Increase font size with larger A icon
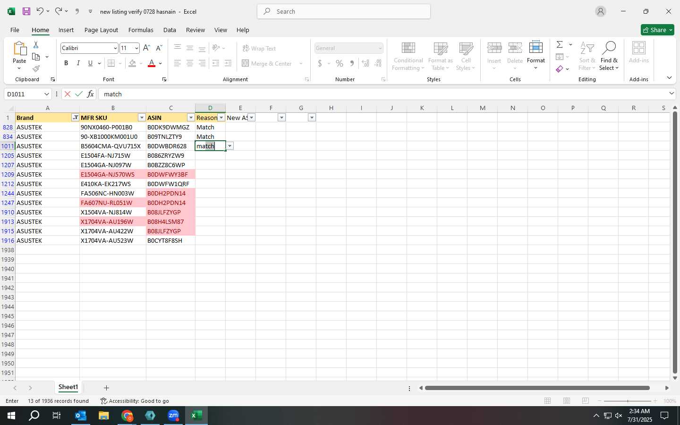The image size is (680, 425). 146,48
